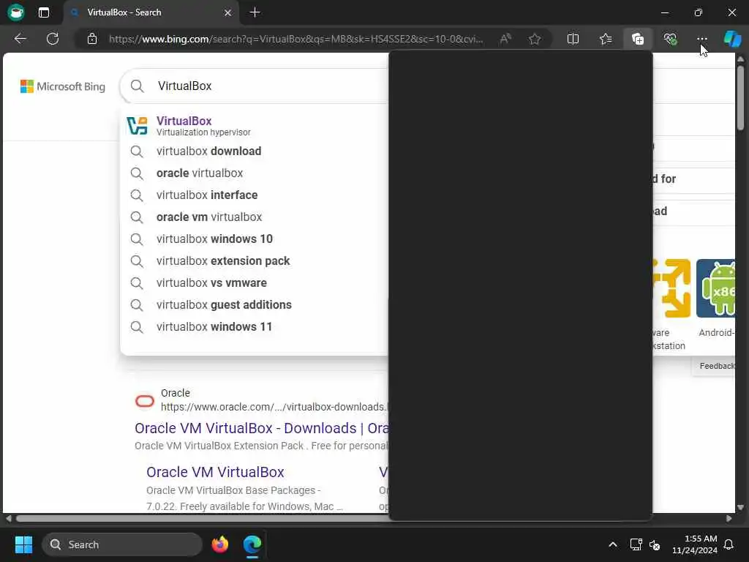The image size is (749, 562).
Task: Choose the virtualbox windows 11 suggestion
Action: click(x=254, y=327)
